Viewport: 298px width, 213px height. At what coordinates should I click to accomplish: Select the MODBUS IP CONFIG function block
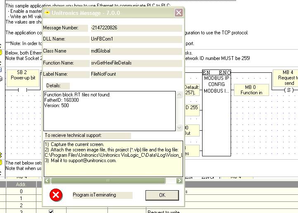(217, 113)
